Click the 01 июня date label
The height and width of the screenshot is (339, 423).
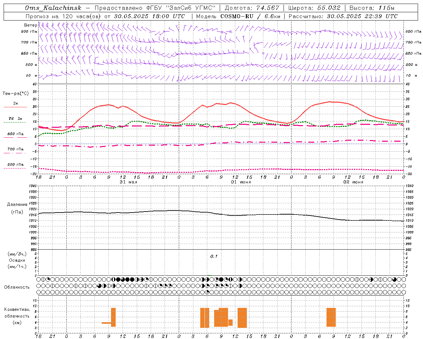pyautogui.click(x=241, y=182)
